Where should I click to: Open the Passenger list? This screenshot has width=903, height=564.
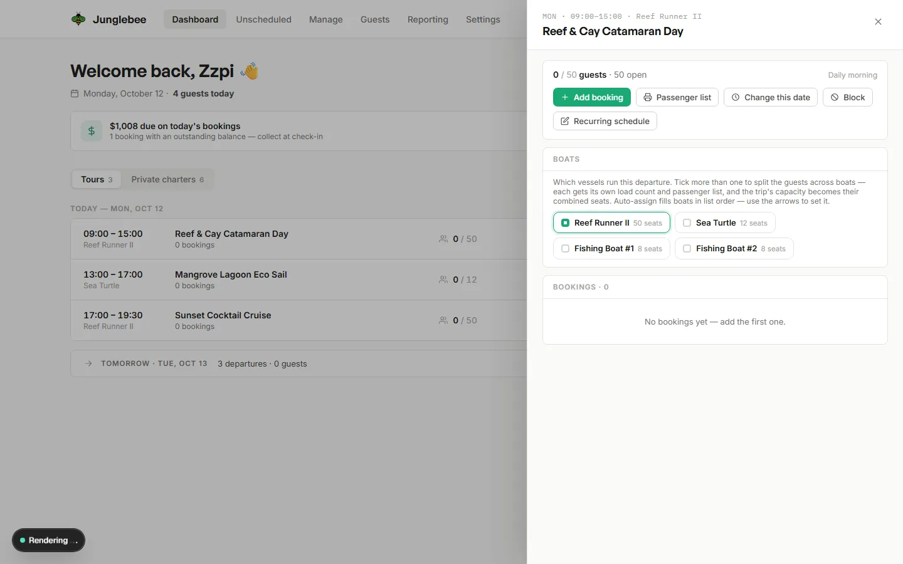point(677,97)
